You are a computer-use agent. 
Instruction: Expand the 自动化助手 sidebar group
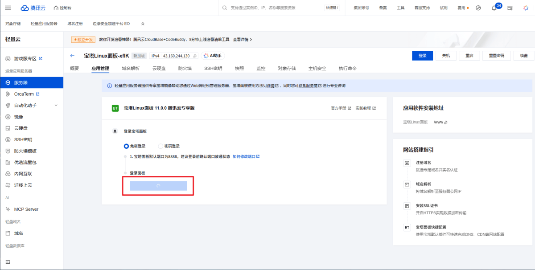pos(56,106)
